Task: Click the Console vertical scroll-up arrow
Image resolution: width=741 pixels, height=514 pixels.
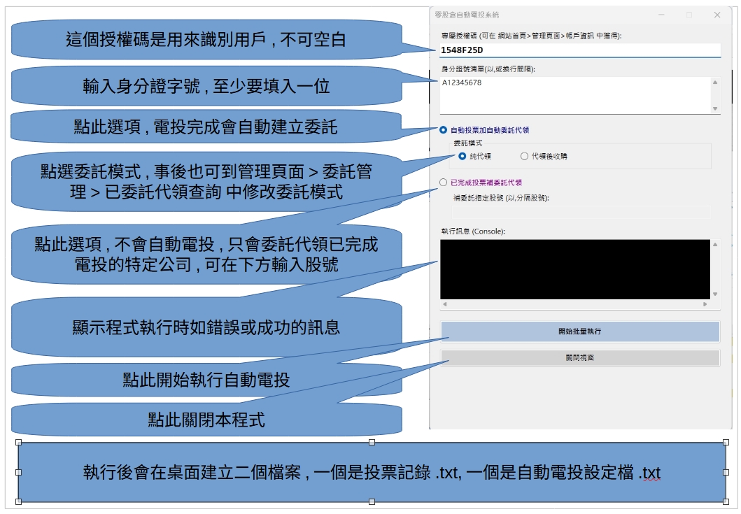Action: (x=714, y=245)
